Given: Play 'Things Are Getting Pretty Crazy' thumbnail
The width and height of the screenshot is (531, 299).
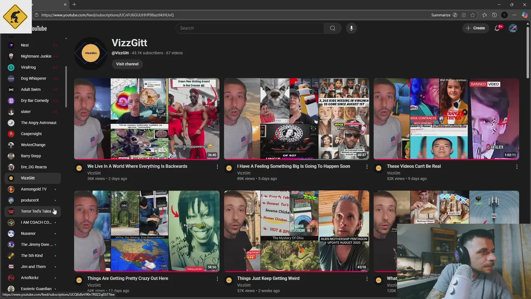Looking at the screenshot, I should (x=147, y=231).
